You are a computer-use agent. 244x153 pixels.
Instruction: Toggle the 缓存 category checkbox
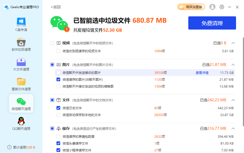[x=52, y=128]
